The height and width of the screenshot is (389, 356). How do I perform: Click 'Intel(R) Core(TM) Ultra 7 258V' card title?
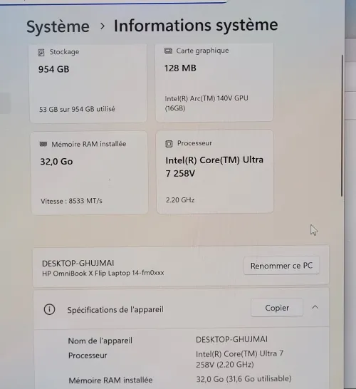[214, 167]
